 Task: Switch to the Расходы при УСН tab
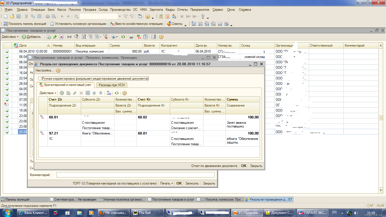111,85
